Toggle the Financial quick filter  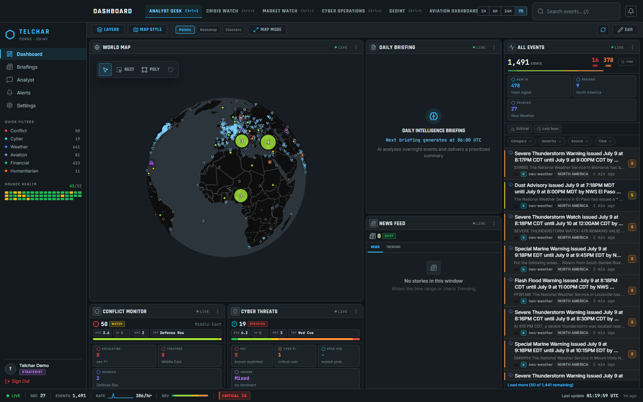43,163
